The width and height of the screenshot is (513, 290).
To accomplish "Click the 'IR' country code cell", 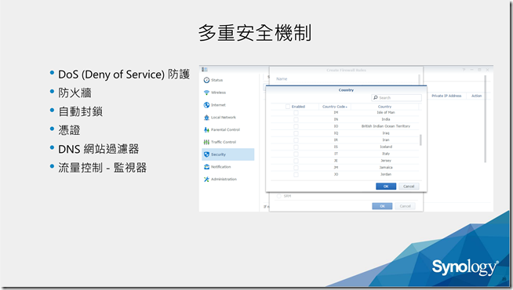I will (x=336, y=140).
